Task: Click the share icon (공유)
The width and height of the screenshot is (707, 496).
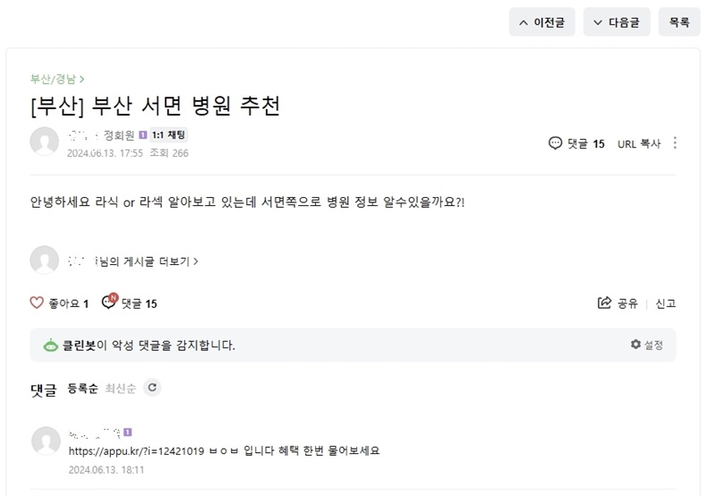Action: coord(605,304)
